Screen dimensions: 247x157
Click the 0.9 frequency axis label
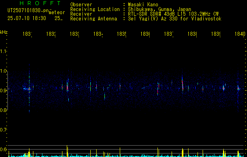(3, 90)
